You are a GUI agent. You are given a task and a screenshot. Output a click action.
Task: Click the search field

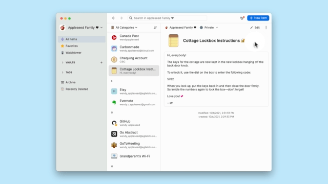click(x=168, y=18)
